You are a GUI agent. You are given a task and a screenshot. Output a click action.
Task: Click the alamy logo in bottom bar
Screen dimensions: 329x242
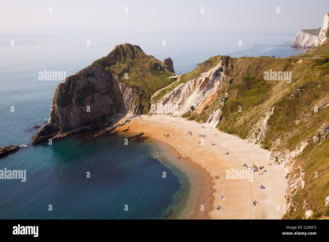(26, 230)
